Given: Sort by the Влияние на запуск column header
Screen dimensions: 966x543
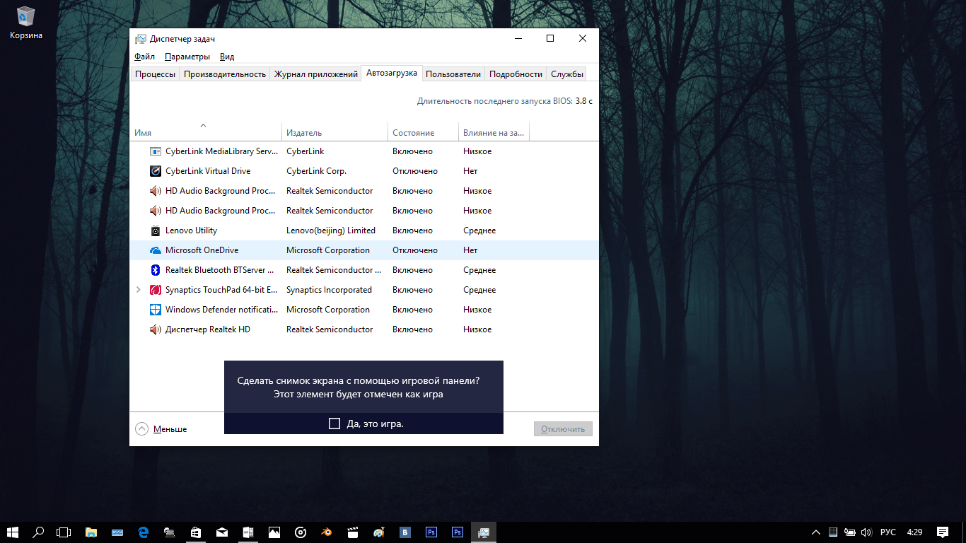Looking at the screenshot, I should coord(494,132).
